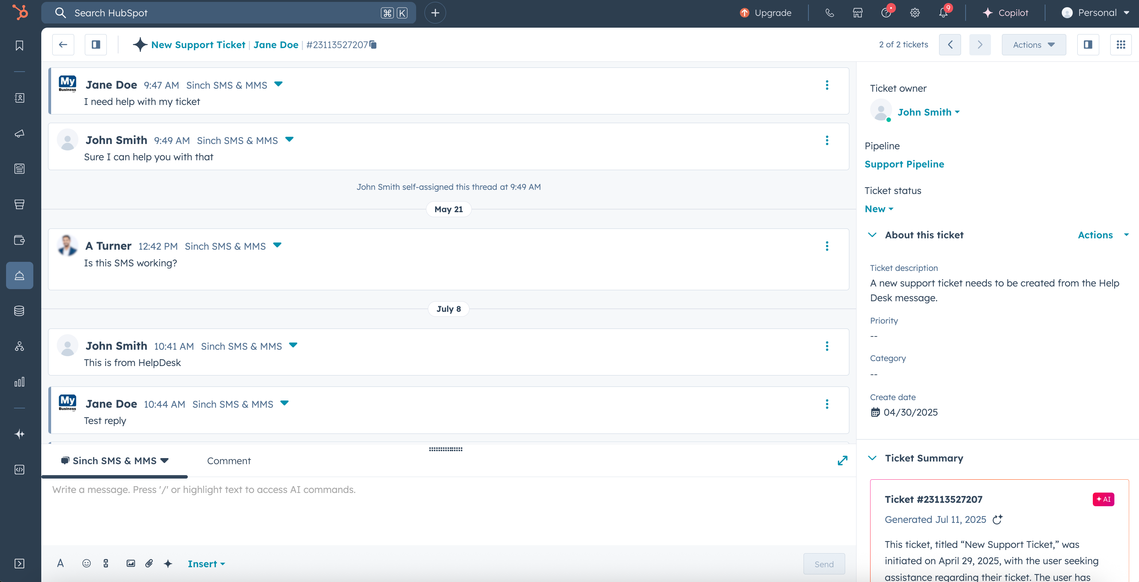Open the Support Pipeline link
The image size is (1139, 582).
click(x=905, y=164)
